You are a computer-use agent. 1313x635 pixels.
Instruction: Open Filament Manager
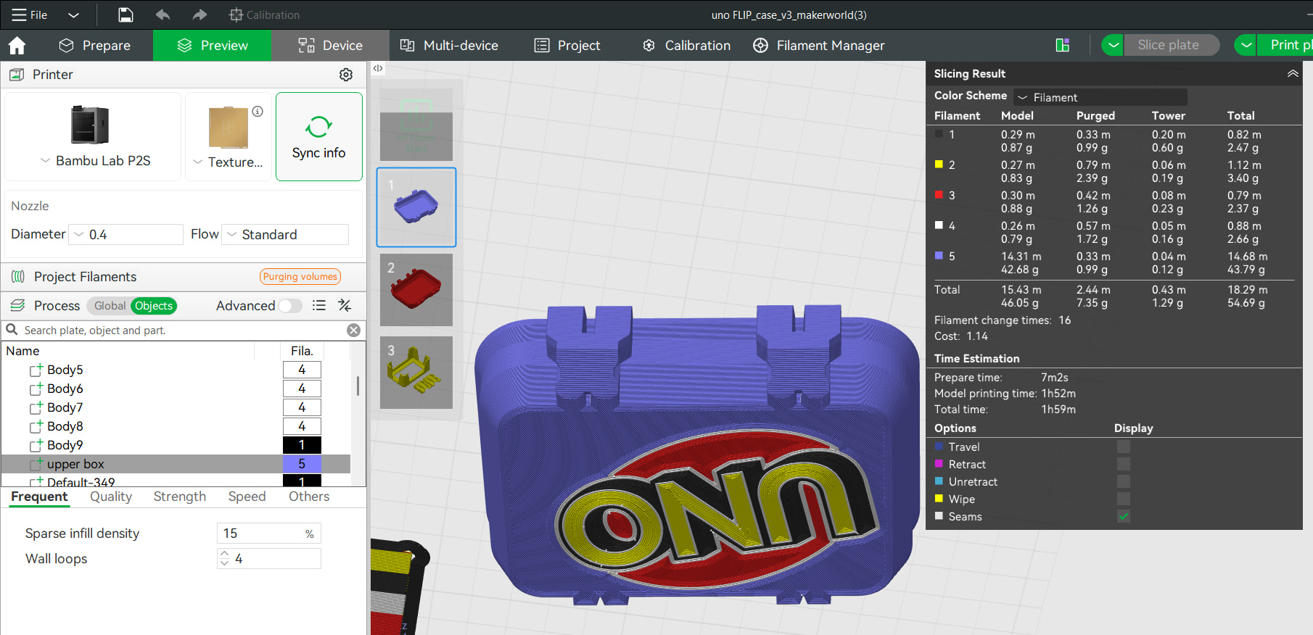[x=819, y=46]
